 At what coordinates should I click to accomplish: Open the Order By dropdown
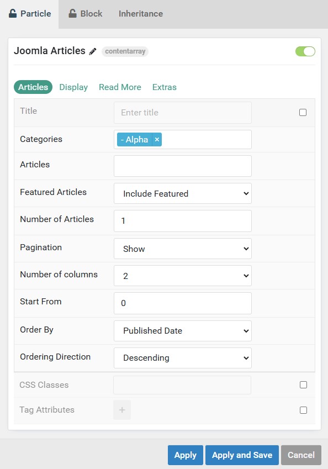(x=183, y=331)
